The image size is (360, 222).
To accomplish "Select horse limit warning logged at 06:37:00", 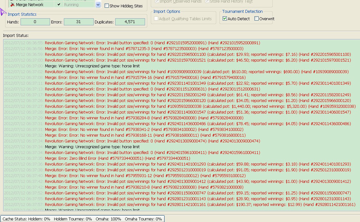I will coord(72,66).
